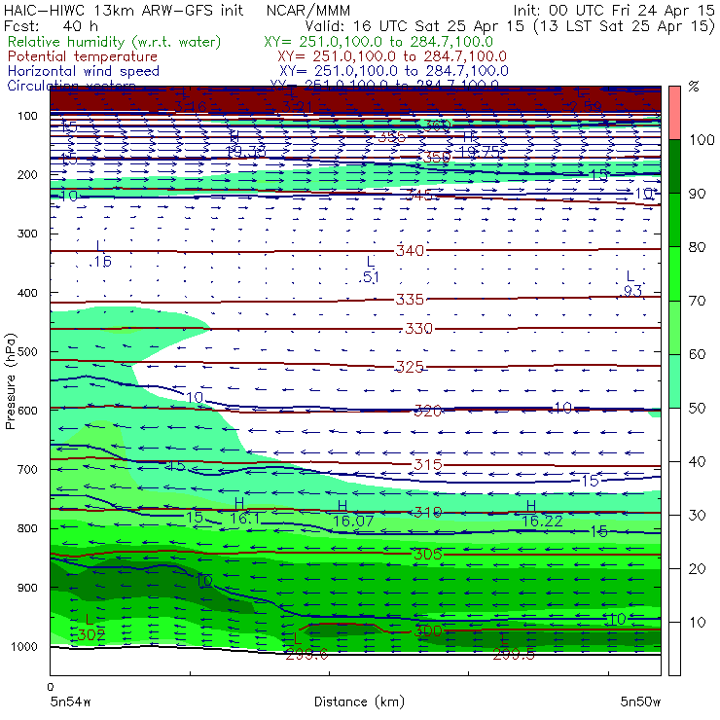The image size is (720, 720).
Task: Click the '70' color bar scale label
Action: [x=697, y=301]
